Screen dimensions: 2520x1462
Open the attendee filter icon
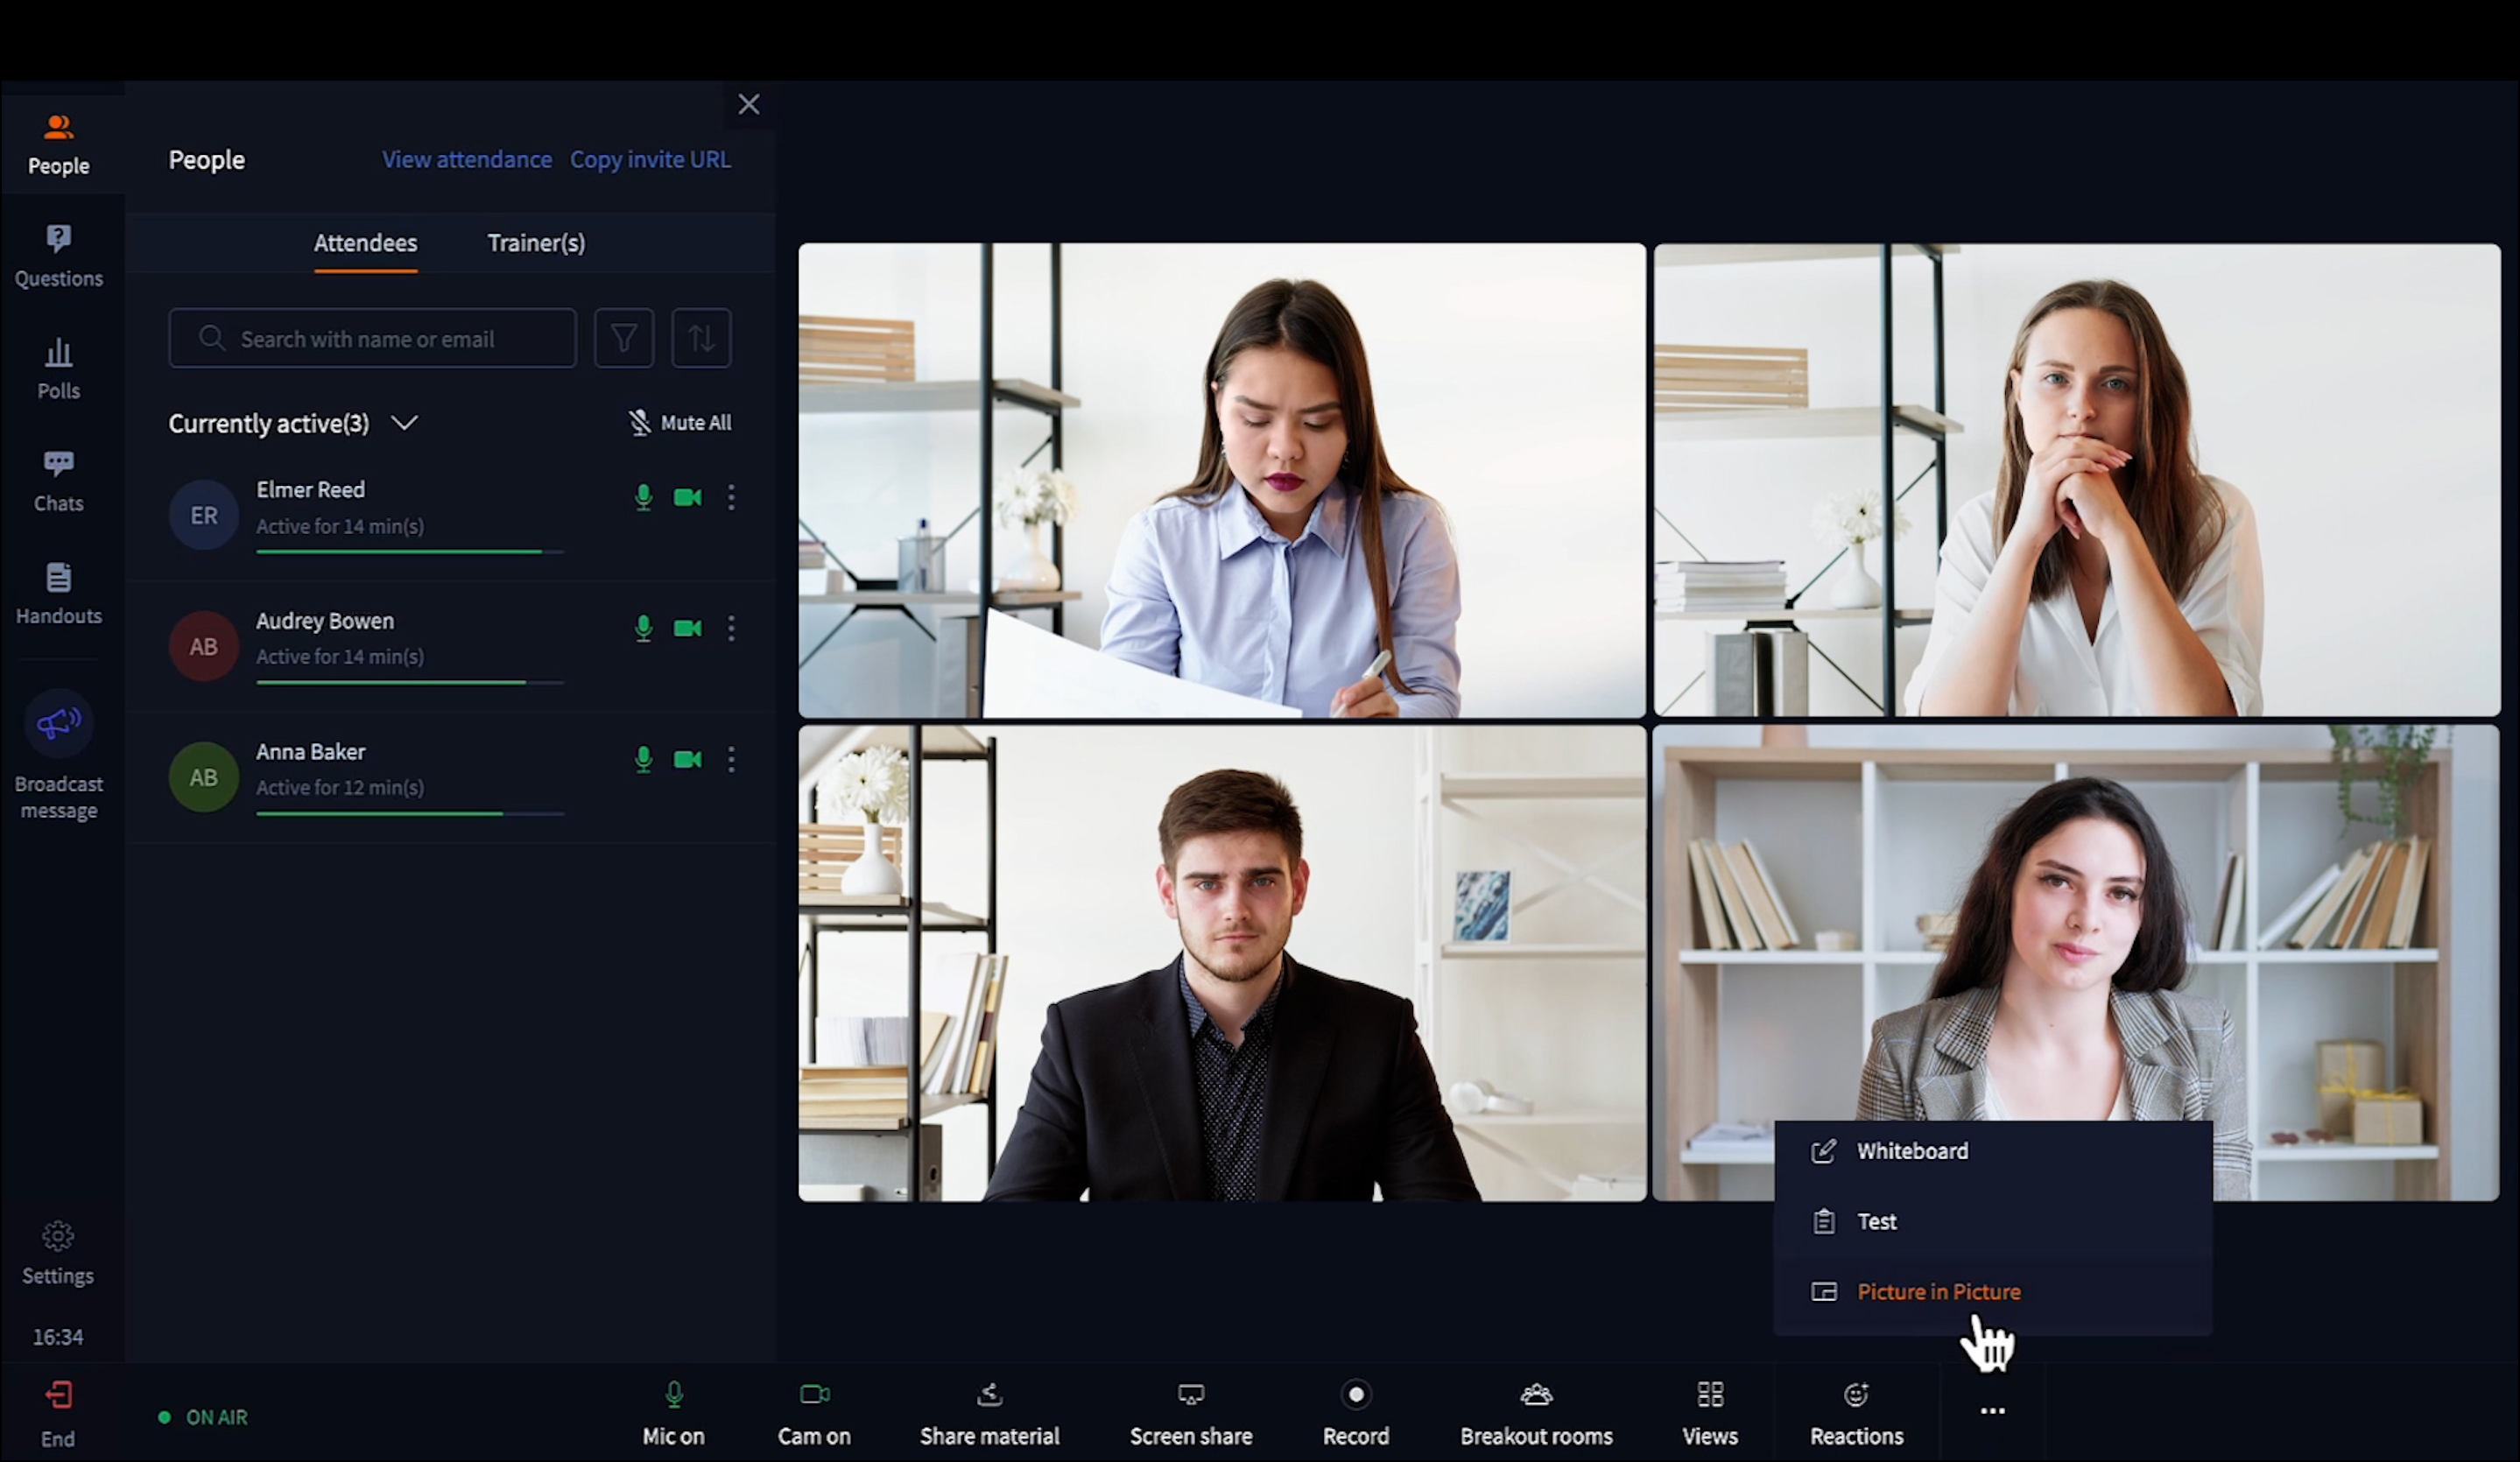[624, 338]
